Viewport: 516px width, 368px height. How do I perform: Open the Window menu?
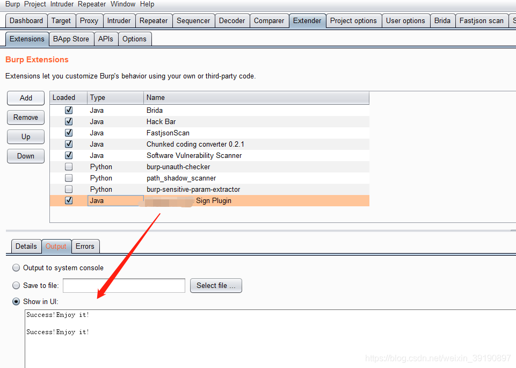(123, 4)
